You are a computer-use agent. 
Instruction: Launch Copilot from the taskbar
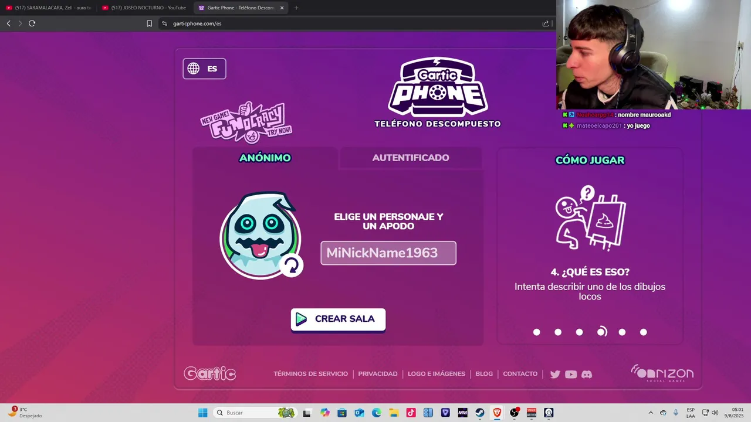[325, 413]
